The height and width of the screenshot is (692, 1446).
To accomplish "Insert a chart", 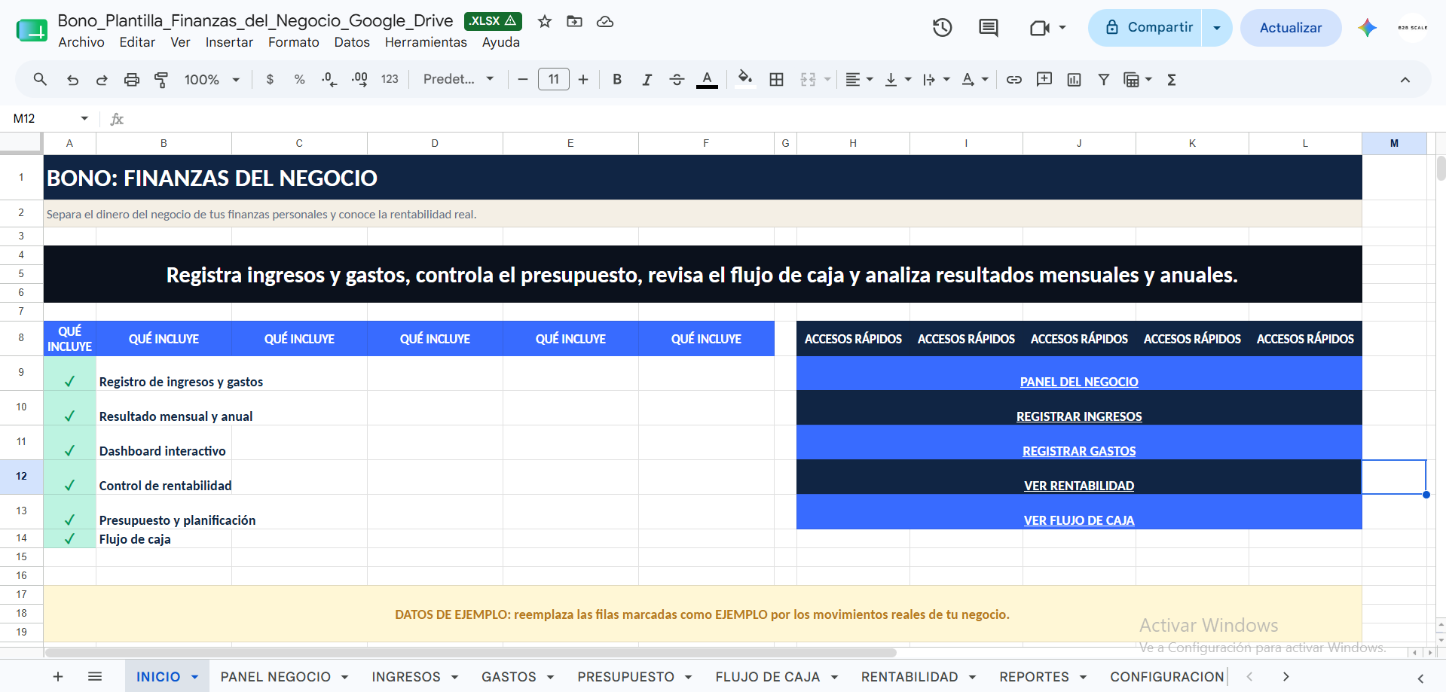I will pos(1074,79).
